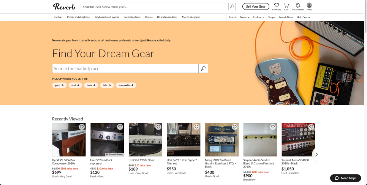Image resolution: width=367 pixels, height=185 pixels.
Task: Select the 'stam audio' recent search chip
Action: pos(126,85)
